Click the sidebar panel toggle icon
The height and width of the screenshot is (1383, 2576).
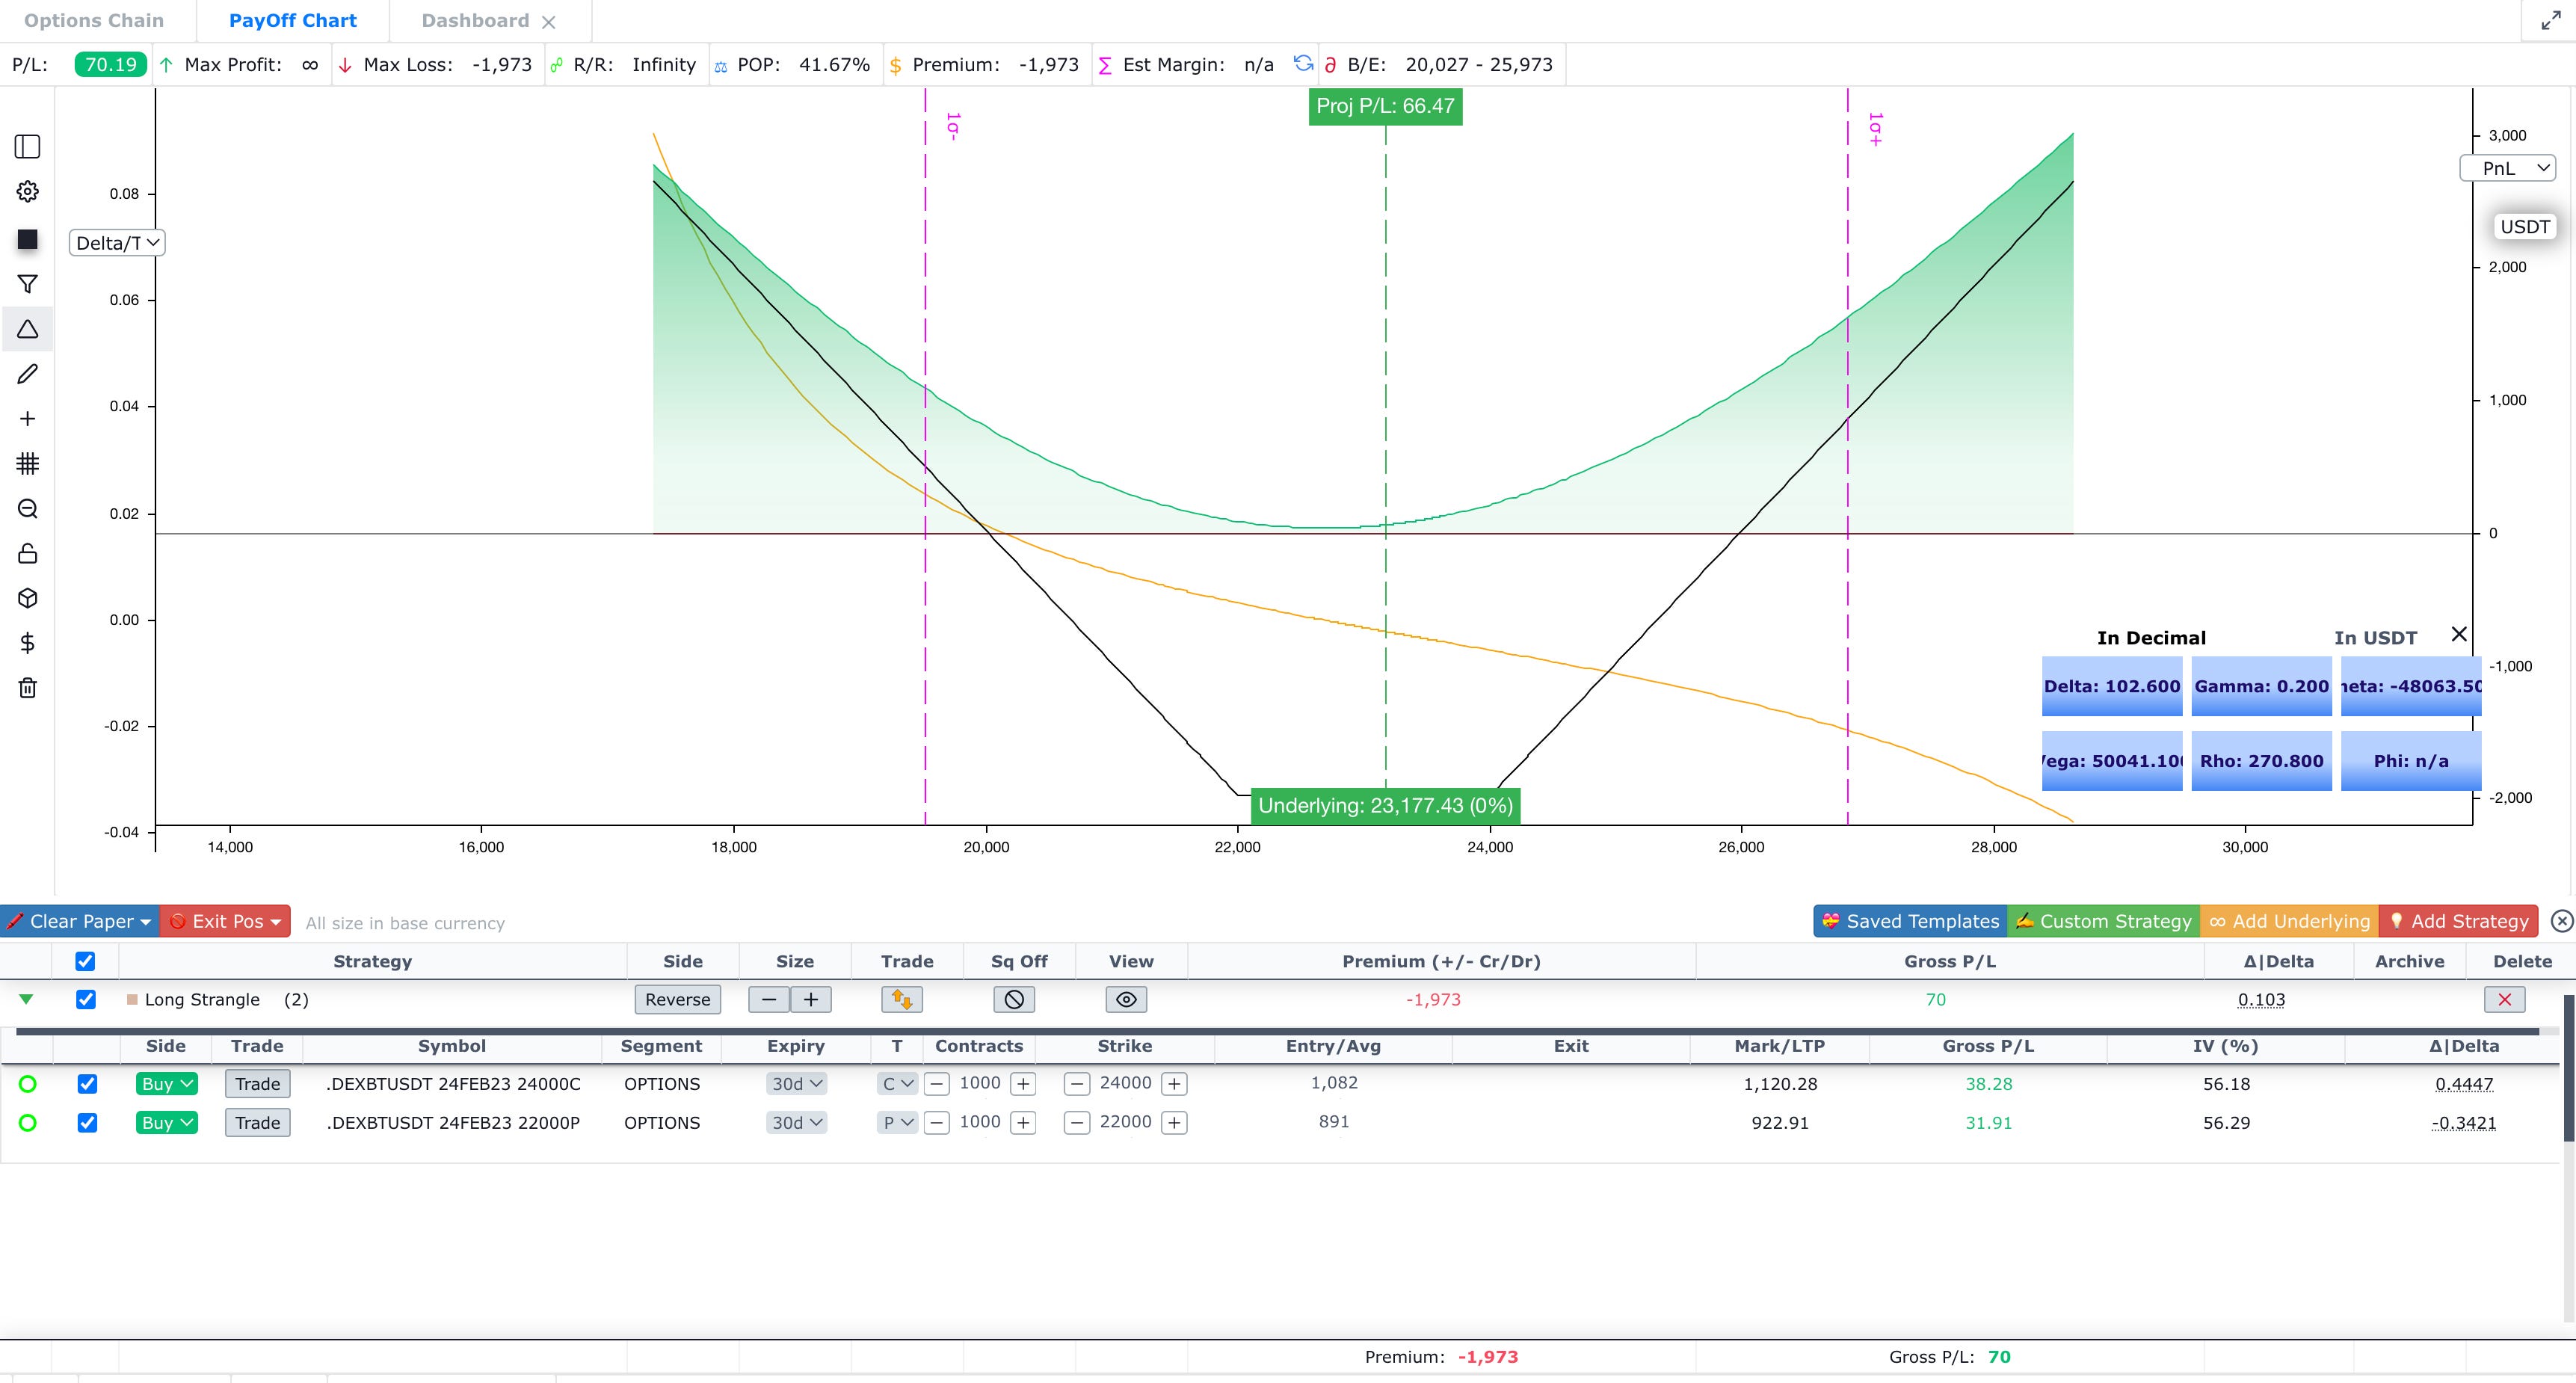click(x=27, y=147)
